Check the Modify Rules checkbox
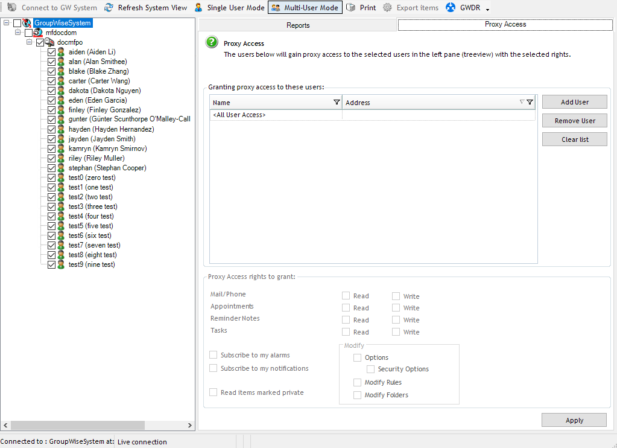 click(357, 382)
